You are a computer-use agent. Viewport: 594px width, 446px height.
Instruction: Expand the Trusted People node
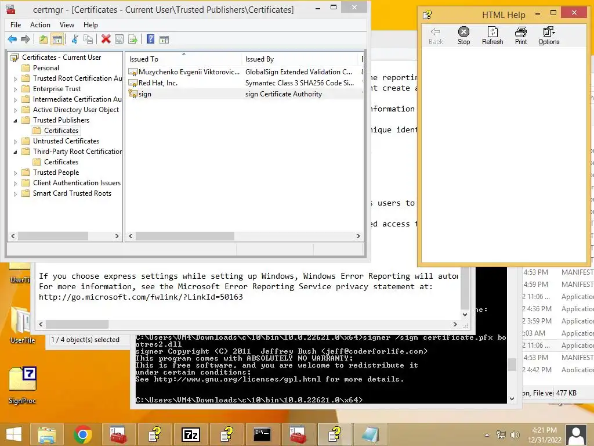[15, 173]
